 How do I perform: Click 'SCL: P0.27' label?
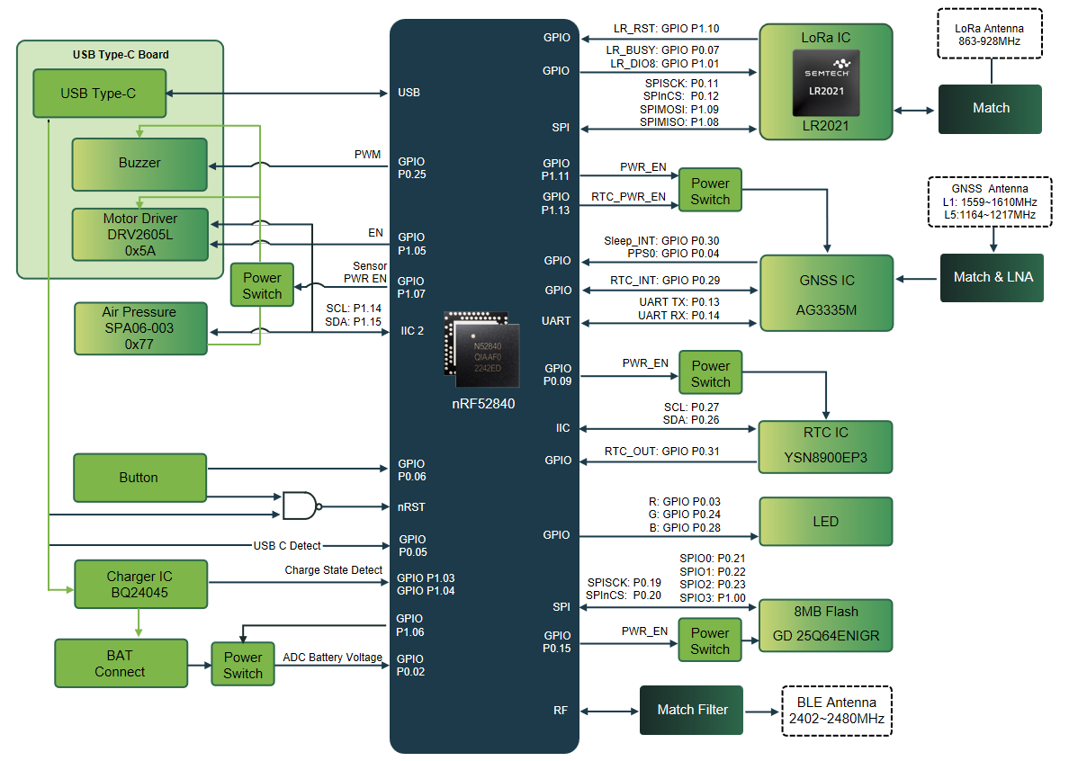tap(691, 407)
